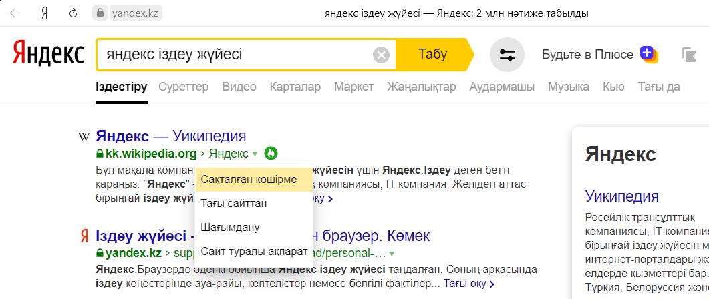The height and width of the screenshot is (299, 709).
Task: Switch to the Видео tab
Action: pos(239,87)
